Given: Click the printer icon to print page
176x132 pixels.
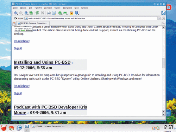Looking at the screenshot, I should click(x=49, y=13).
